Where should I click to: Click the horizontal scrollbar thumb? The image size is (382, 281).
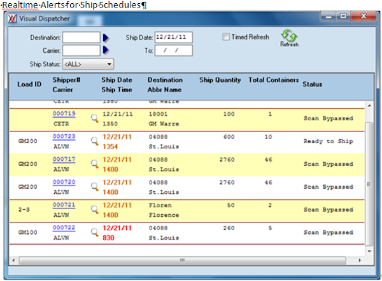click(x=182, y=260)
